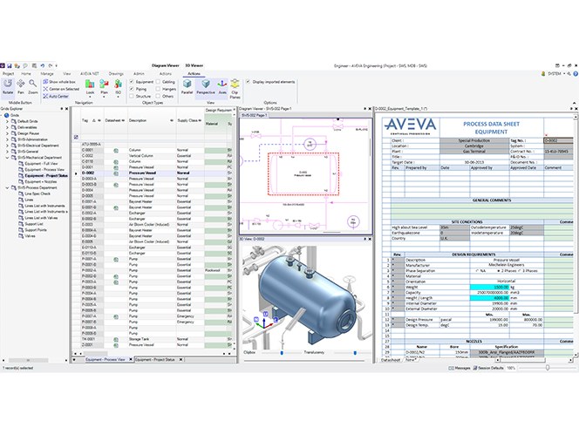Switch to Parallel projection
The width and height of the screenshot is (579, 434).
(x=187, y=87)
